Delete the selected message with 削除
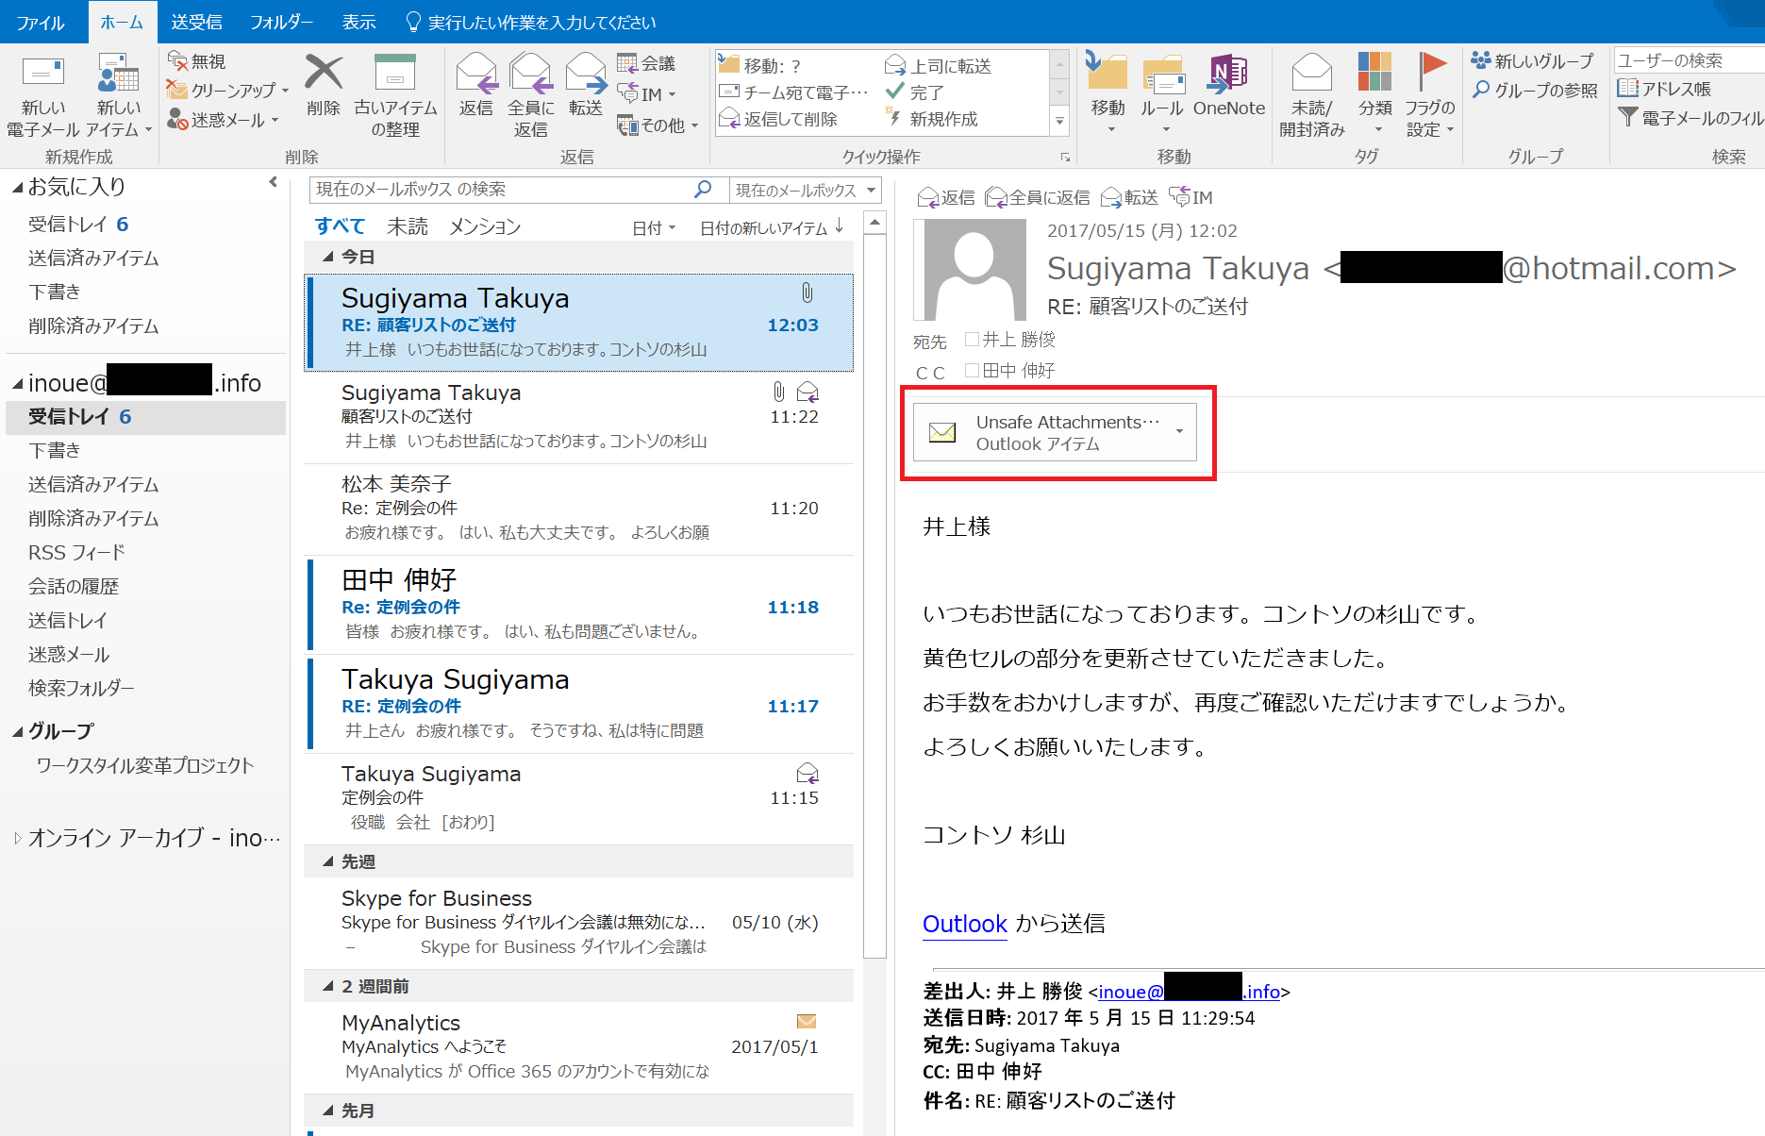1765x1136 pixels. 323,85
